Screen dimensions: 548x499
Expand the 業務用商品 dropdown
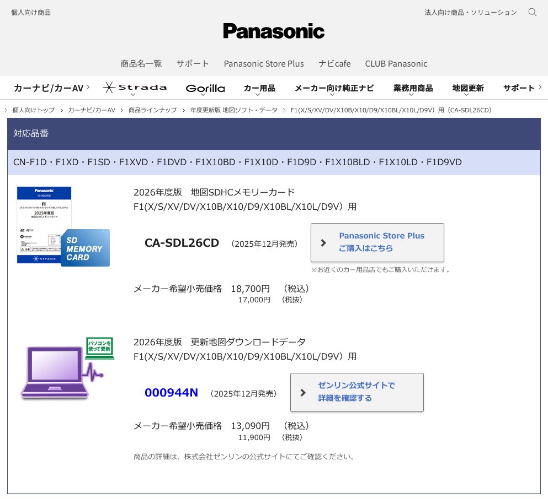pos(413,89)
